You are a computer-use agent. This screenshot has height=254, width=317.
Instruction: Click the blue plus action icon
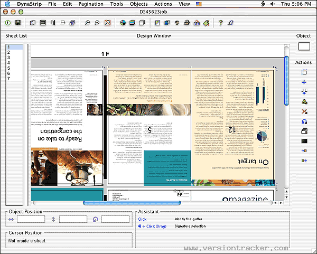[304, 82]
